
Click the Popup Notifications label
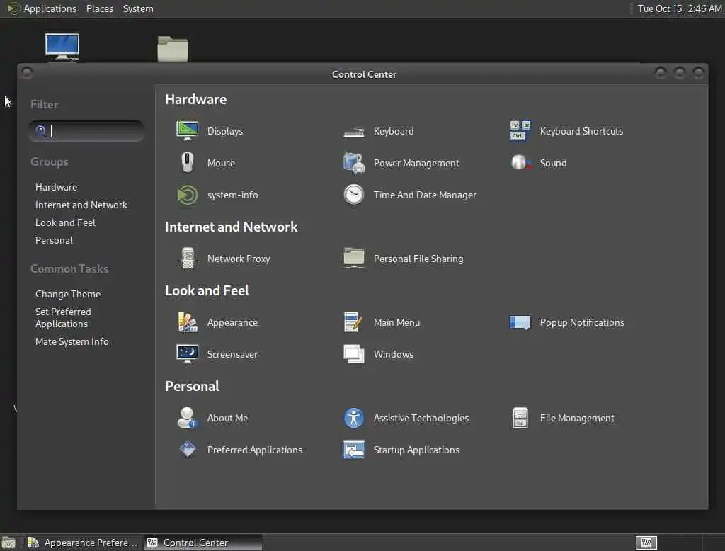(x=582, y=322)
